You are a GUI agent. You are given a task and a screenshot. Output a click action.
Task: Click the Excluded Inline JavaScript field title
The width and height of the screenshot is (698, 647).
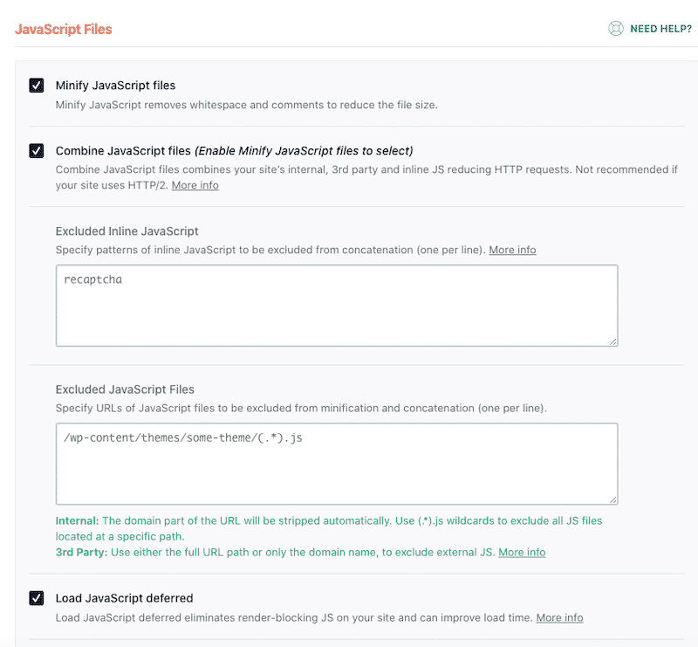[x=127, y=231]
